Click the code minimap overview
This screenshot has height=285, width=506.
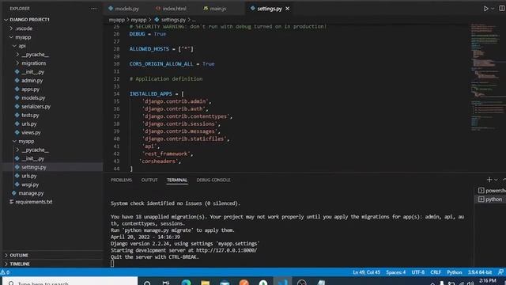coord(488,78)
